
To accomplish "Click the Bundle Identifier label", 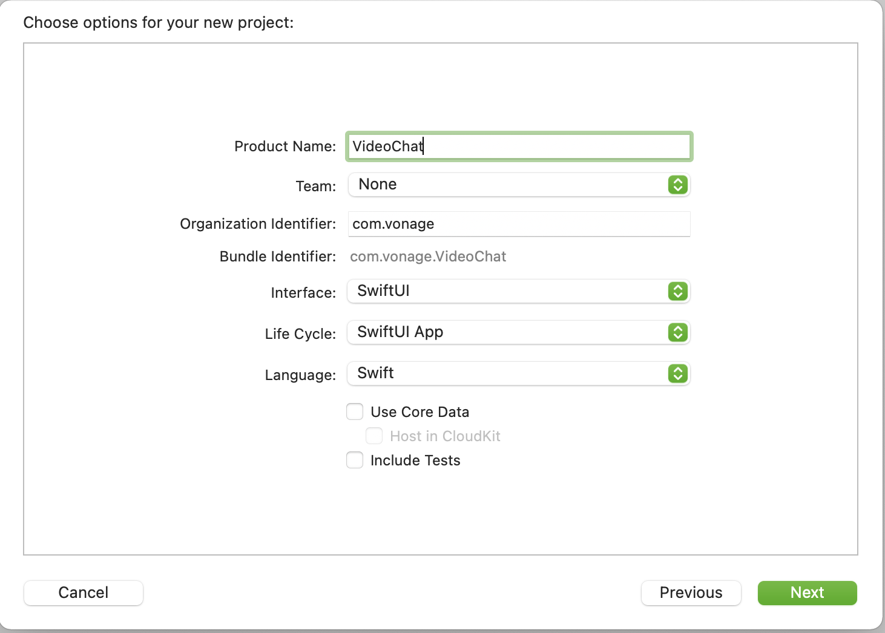I will 277,257.
